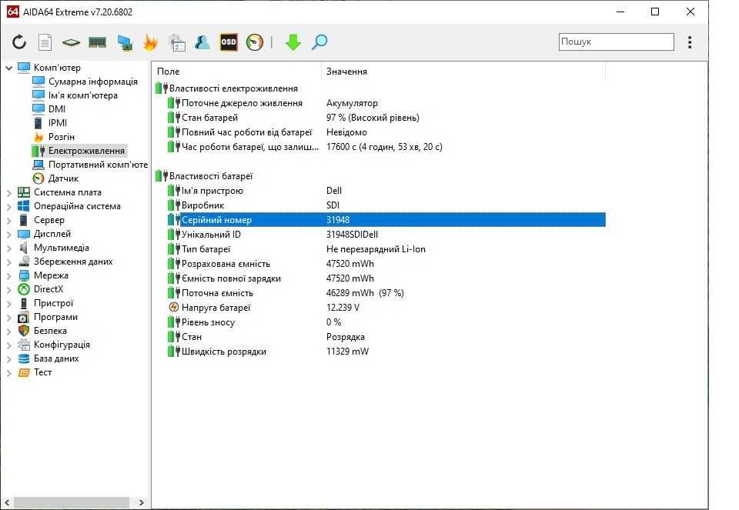
Task: Select Ім'я комп'ютера in the tree
Action: (x=83, y=95)
